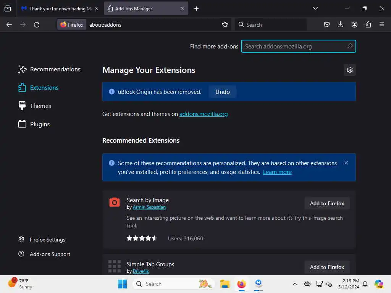Viewport: 391px width, 293px height.
Task: Open the extensions tools gear menu
Action: (350, 70)
